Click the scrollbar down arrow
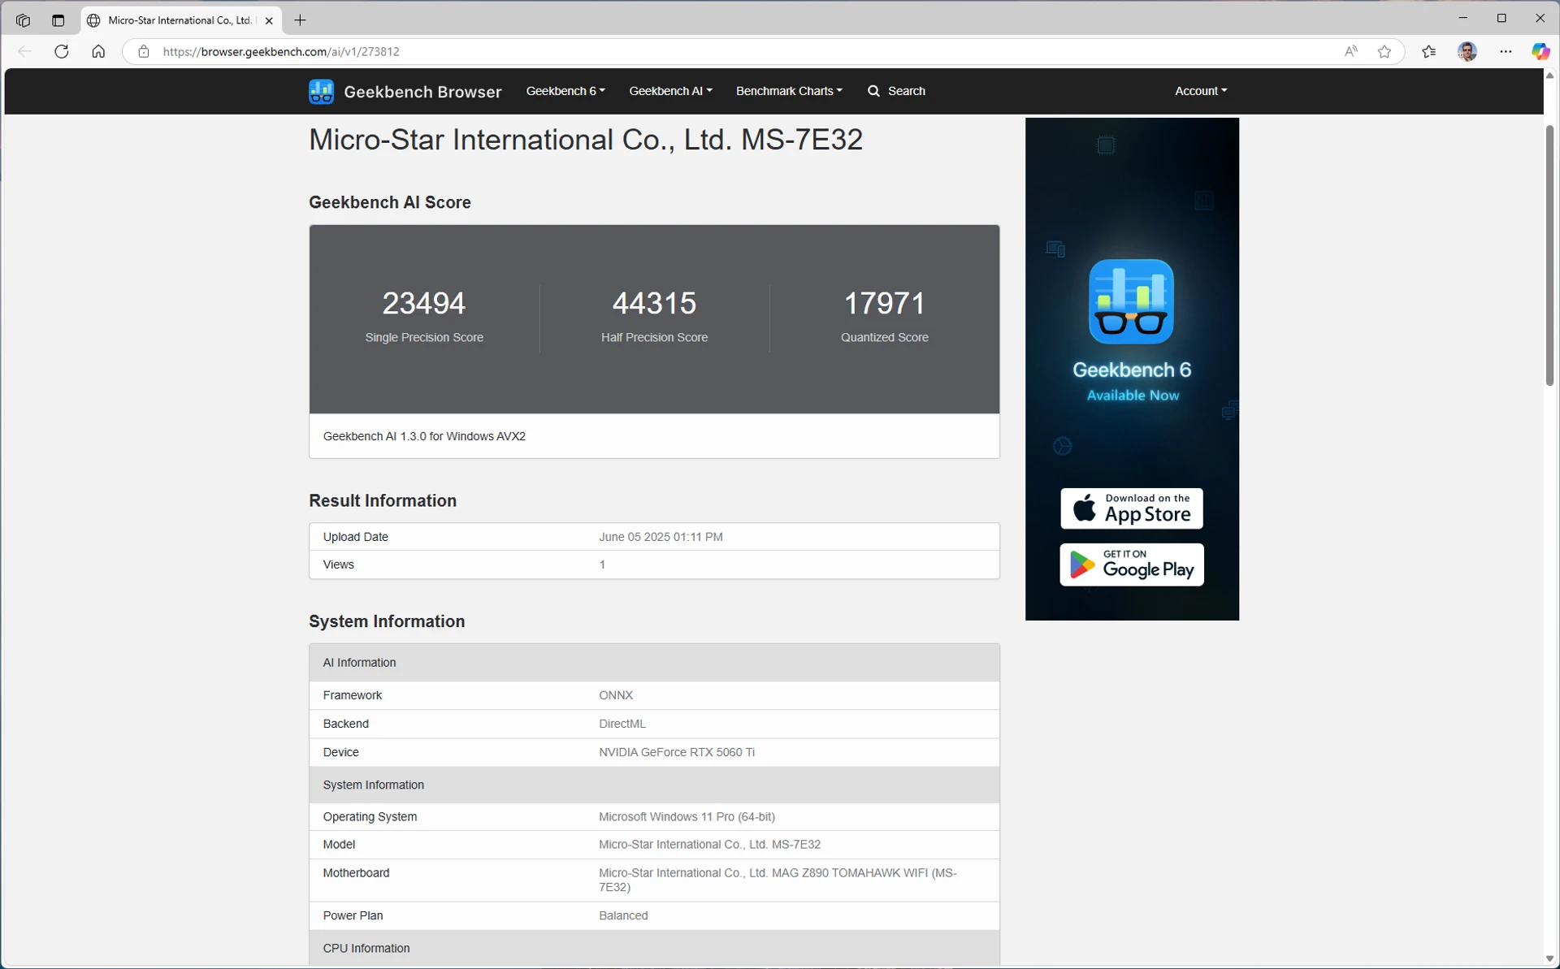1560x969 pixels. click(1549, 958)
